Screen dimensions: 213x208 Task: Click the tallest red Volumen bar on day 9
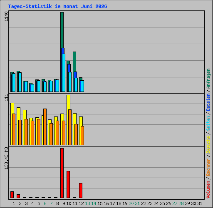pos(62,173)
